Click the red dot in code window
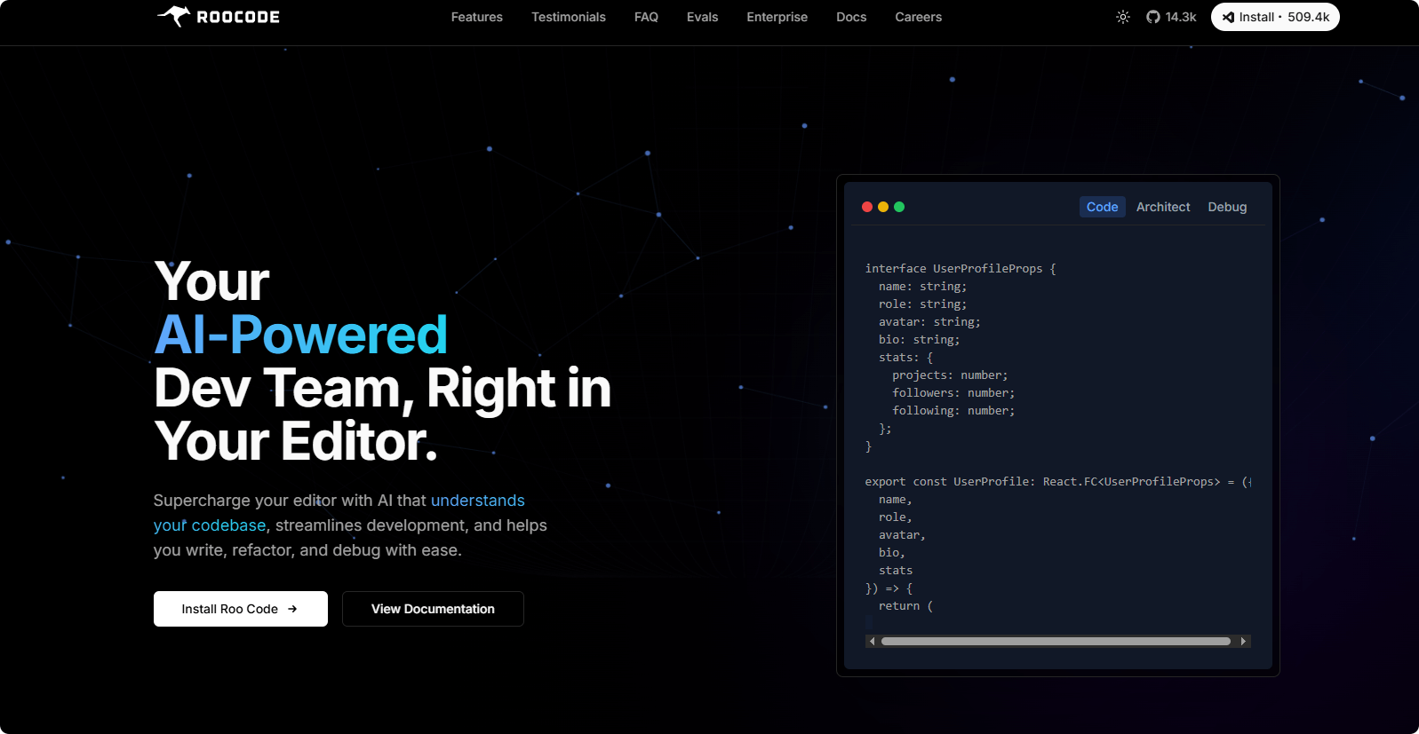The image size is (1419, 734). 867,207
